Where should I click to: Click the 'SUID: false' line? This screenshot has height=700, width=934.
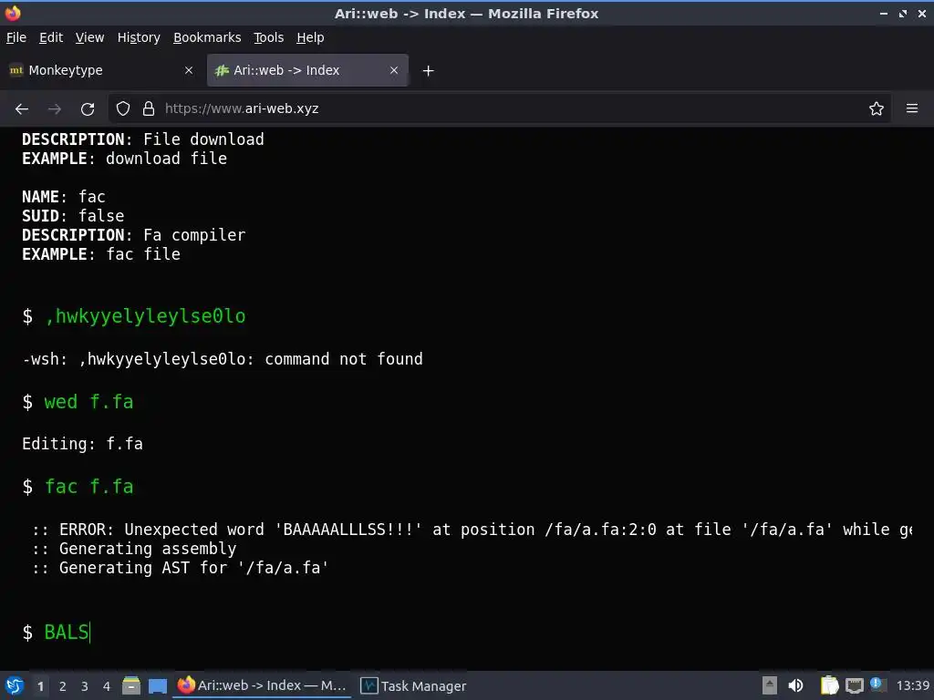pos(73,216)
